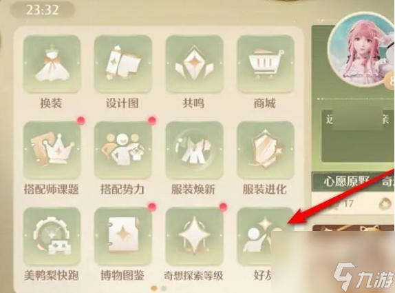Click the green signature text box
This screenshot has height=293, width=395.
(x=358, y=136)
